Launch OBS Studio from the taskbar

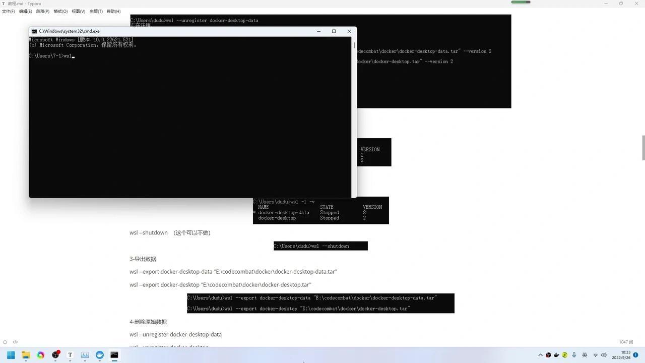55,355
